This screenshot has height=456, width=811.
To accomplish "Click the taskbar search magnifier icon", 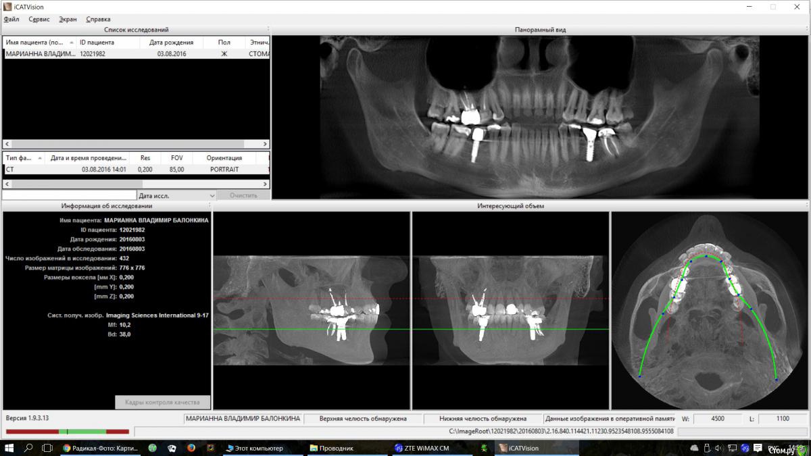I will (29, 448).
